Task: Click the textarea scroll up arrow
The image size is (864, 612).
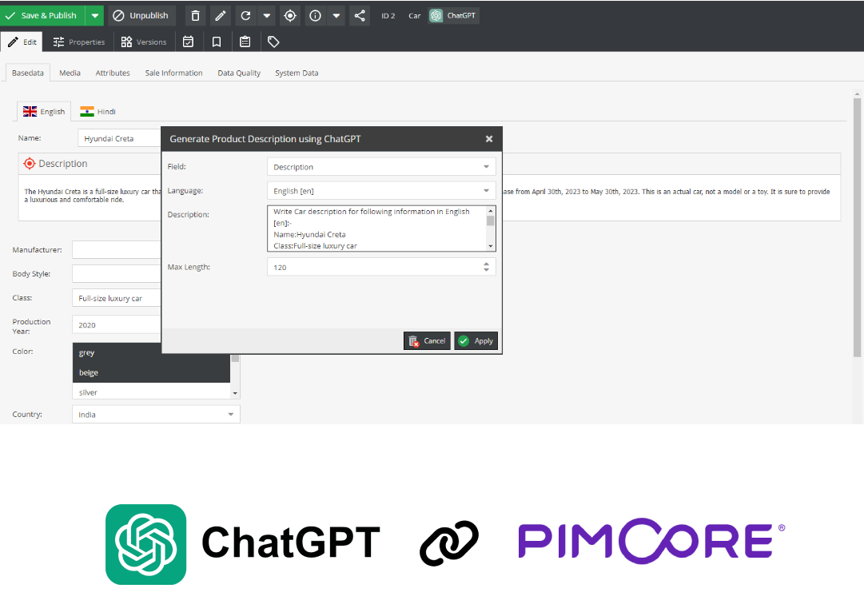Action: [491, 211]
